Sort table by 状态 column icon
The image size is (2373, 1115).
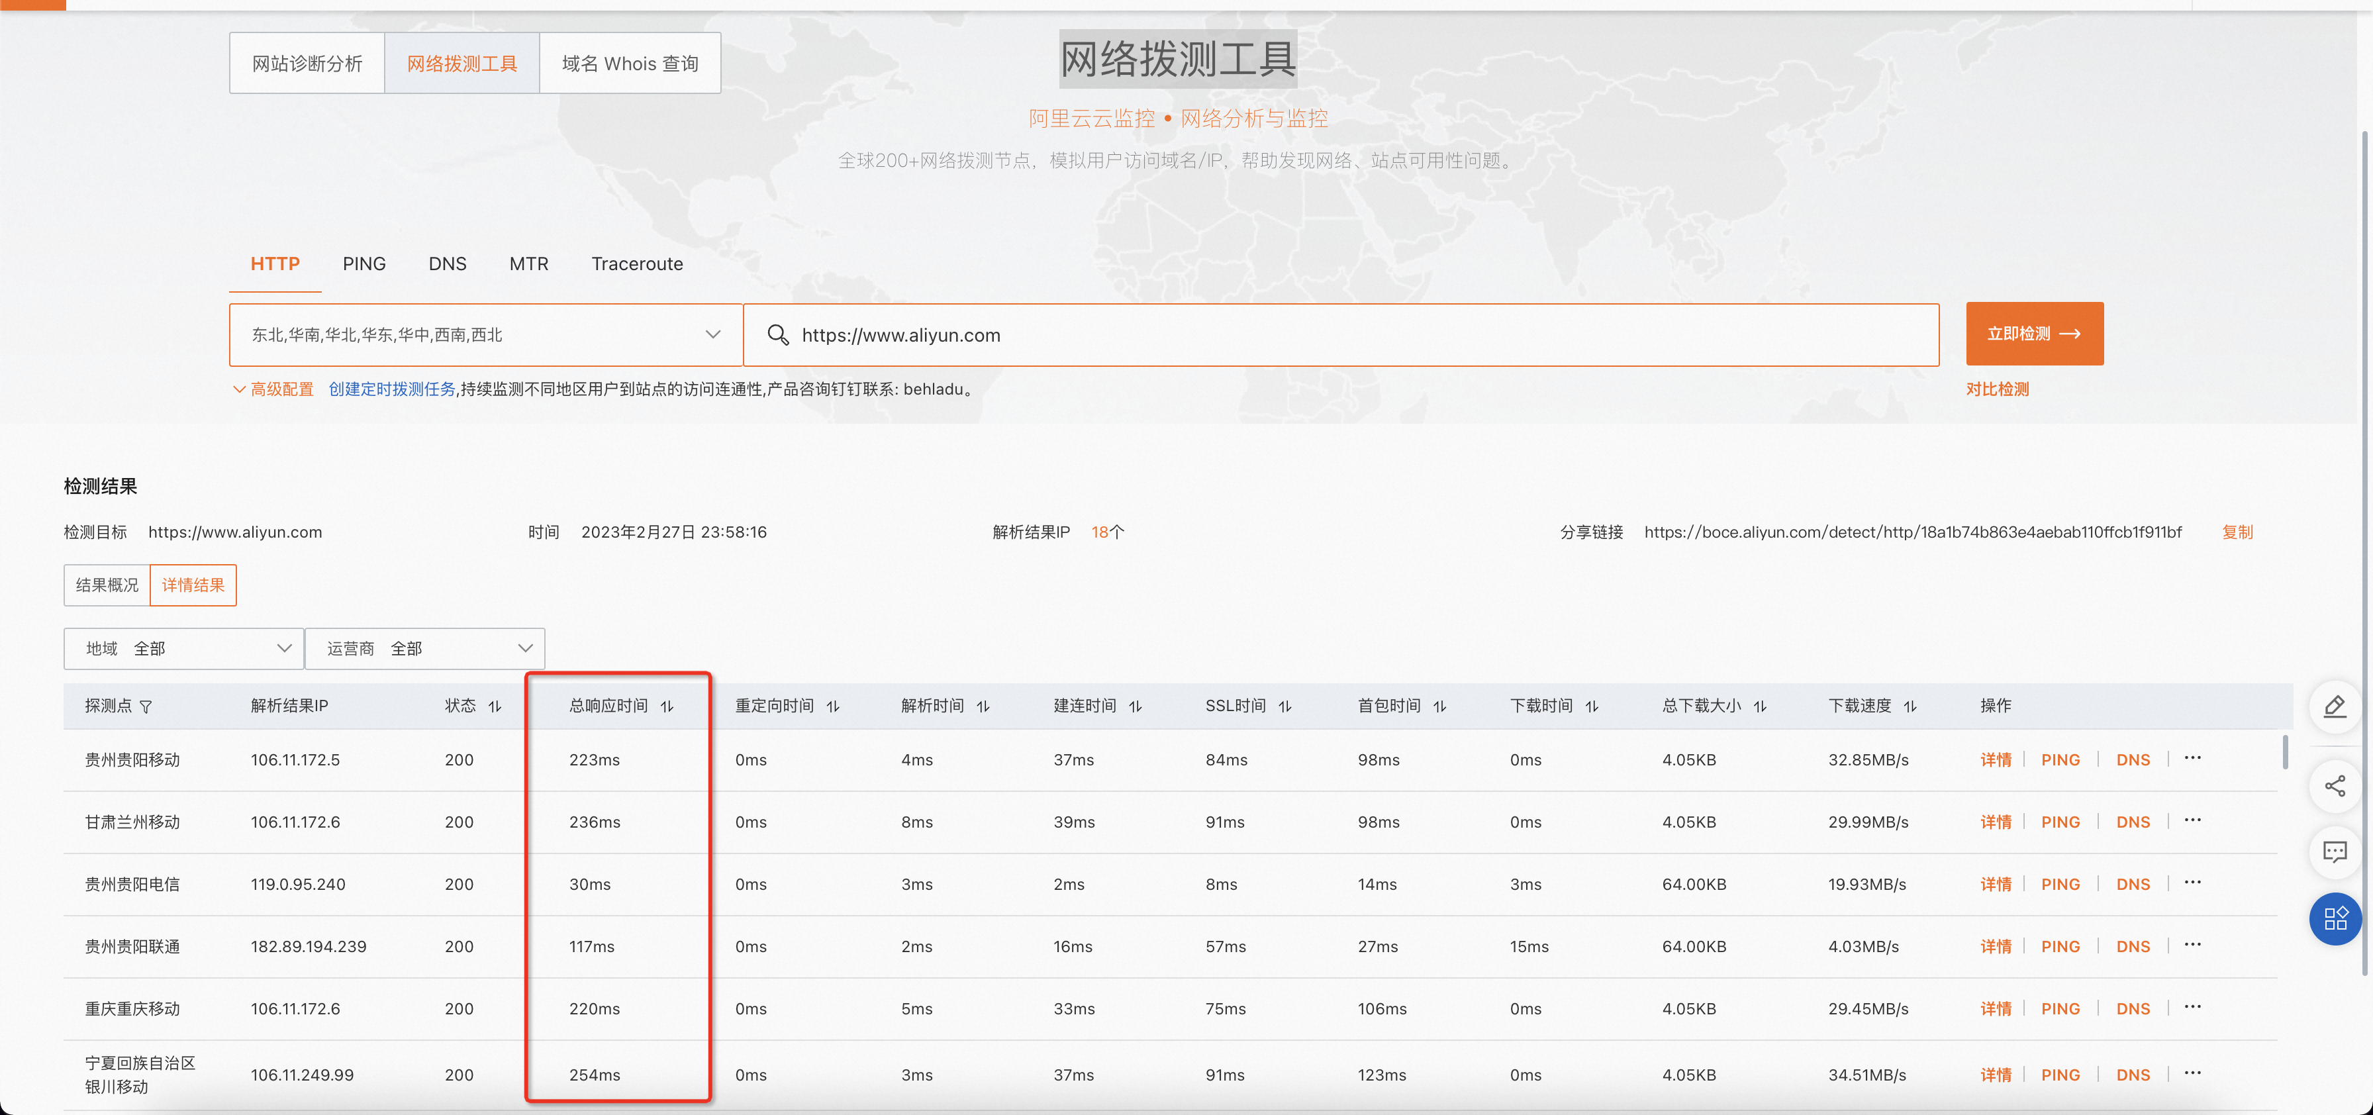[x=495, y=706]
